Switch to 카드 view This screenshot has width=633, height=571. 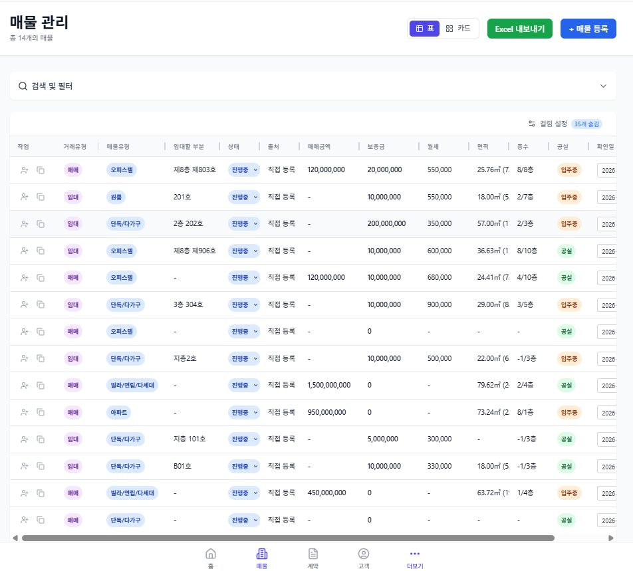459,29
